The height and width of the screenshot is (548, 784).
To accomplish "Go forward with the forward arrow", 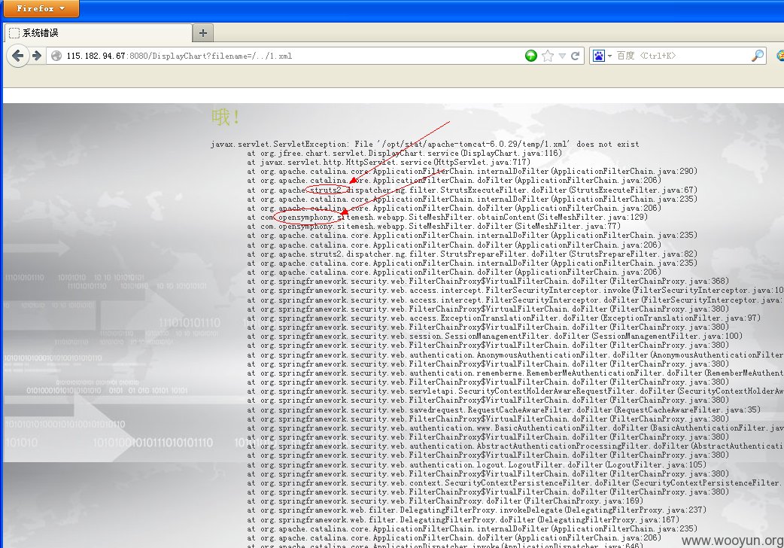I will tap(37, 56).
